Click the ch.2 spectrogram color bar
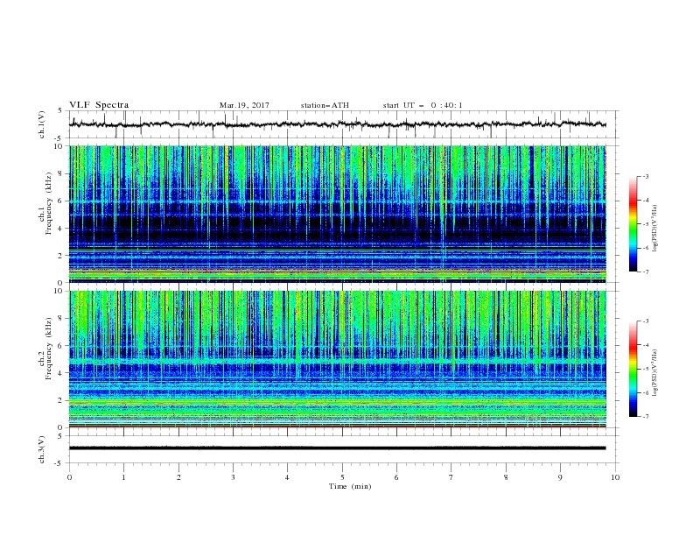Viewport: 693px width, 536px height. tap(633, 369)
